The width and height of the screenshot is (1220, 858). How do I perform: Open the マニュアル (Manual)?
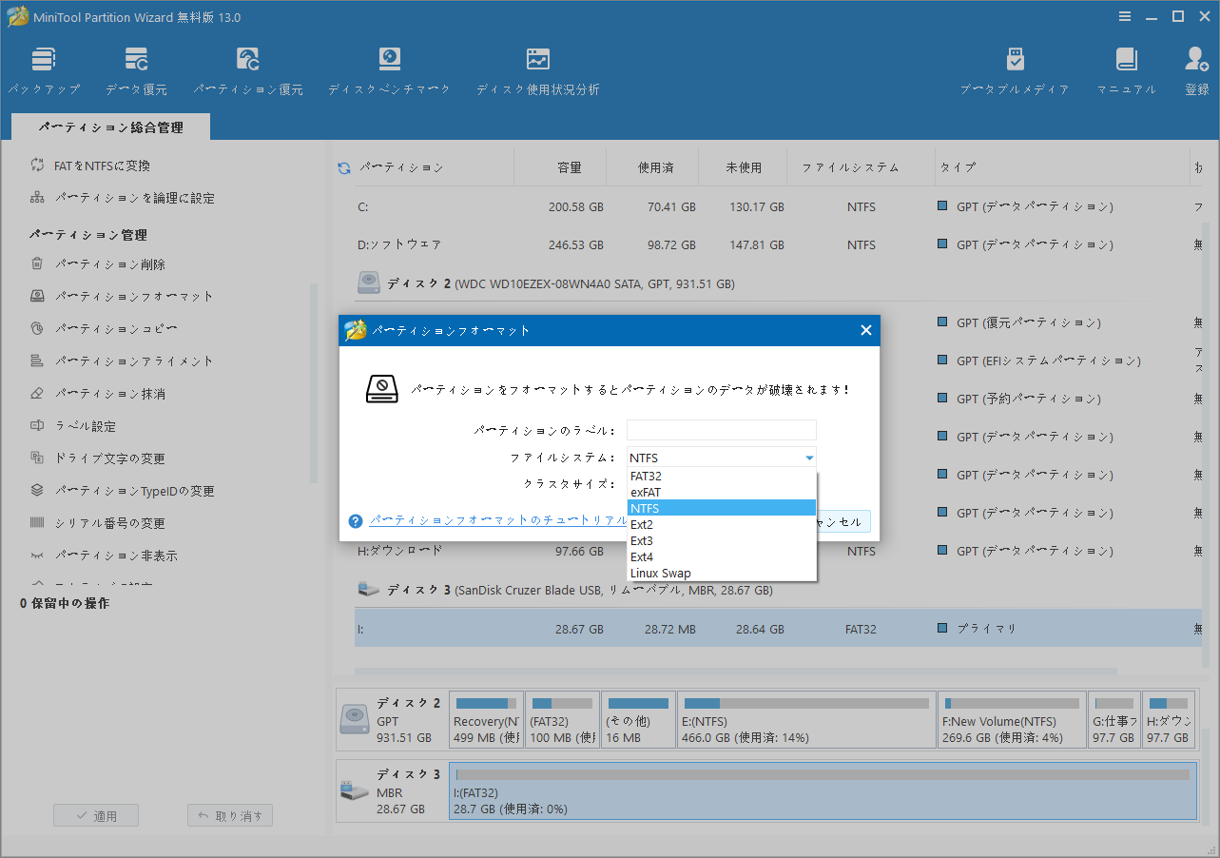tap(1126, 68)
